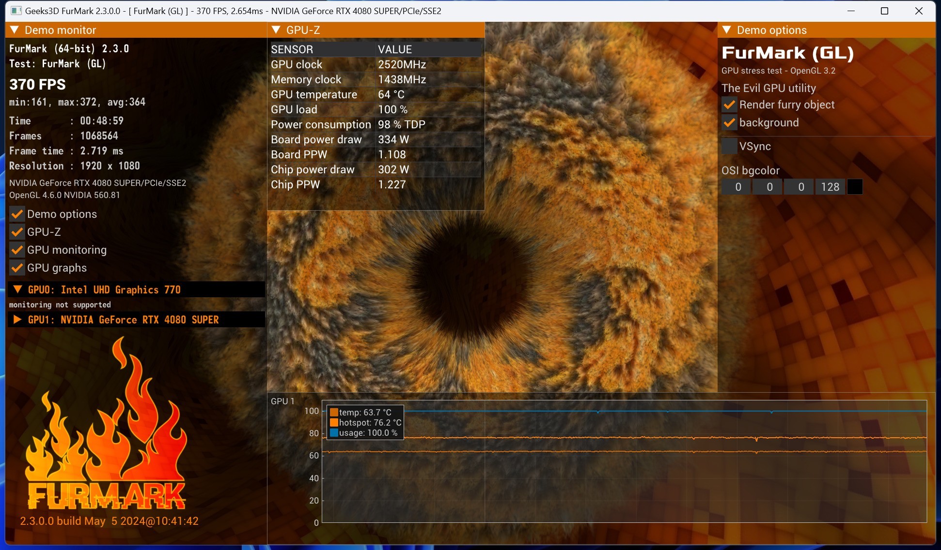Click the Time 00:48:59 line
Image resolution: width=941 pixels, height=550 pixels.
tap(66, 121)
